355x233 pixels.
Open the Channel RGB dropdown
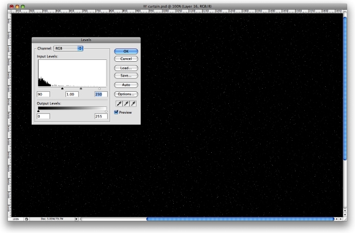click(69, 48)
